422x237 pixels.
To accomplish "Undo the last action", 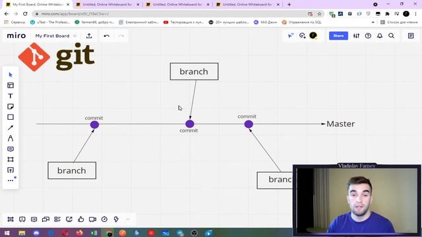I will coord(107,36).
